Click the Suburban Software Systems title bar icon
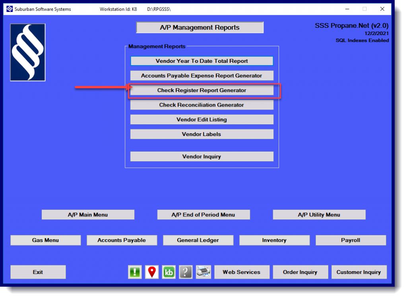 tap(10, 9)
